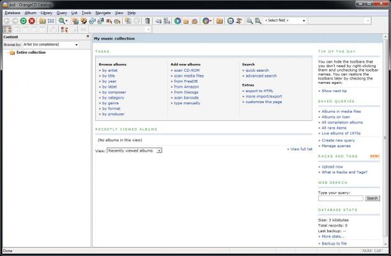This screenshot has width=391, height=256.
Task: Open the search icon dropdown arrow
Action: coord(66,21)
